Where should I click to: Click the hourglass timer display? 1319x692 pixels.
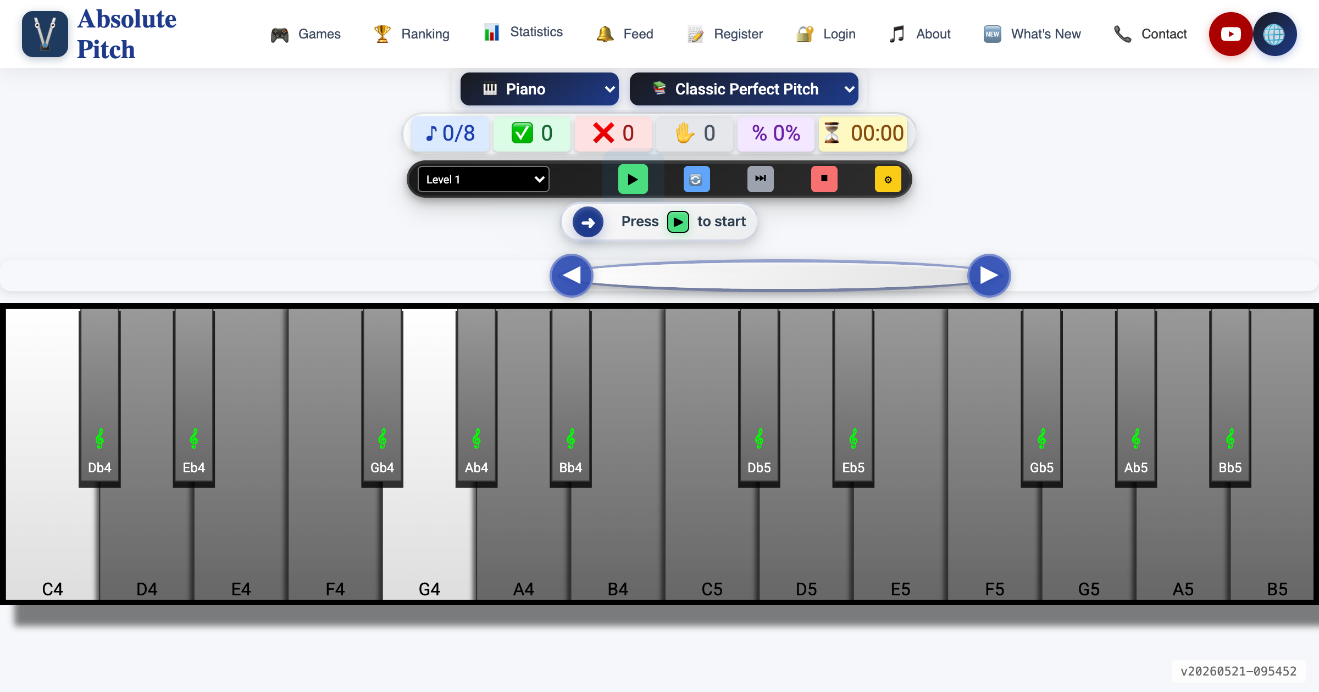point(863,133)
